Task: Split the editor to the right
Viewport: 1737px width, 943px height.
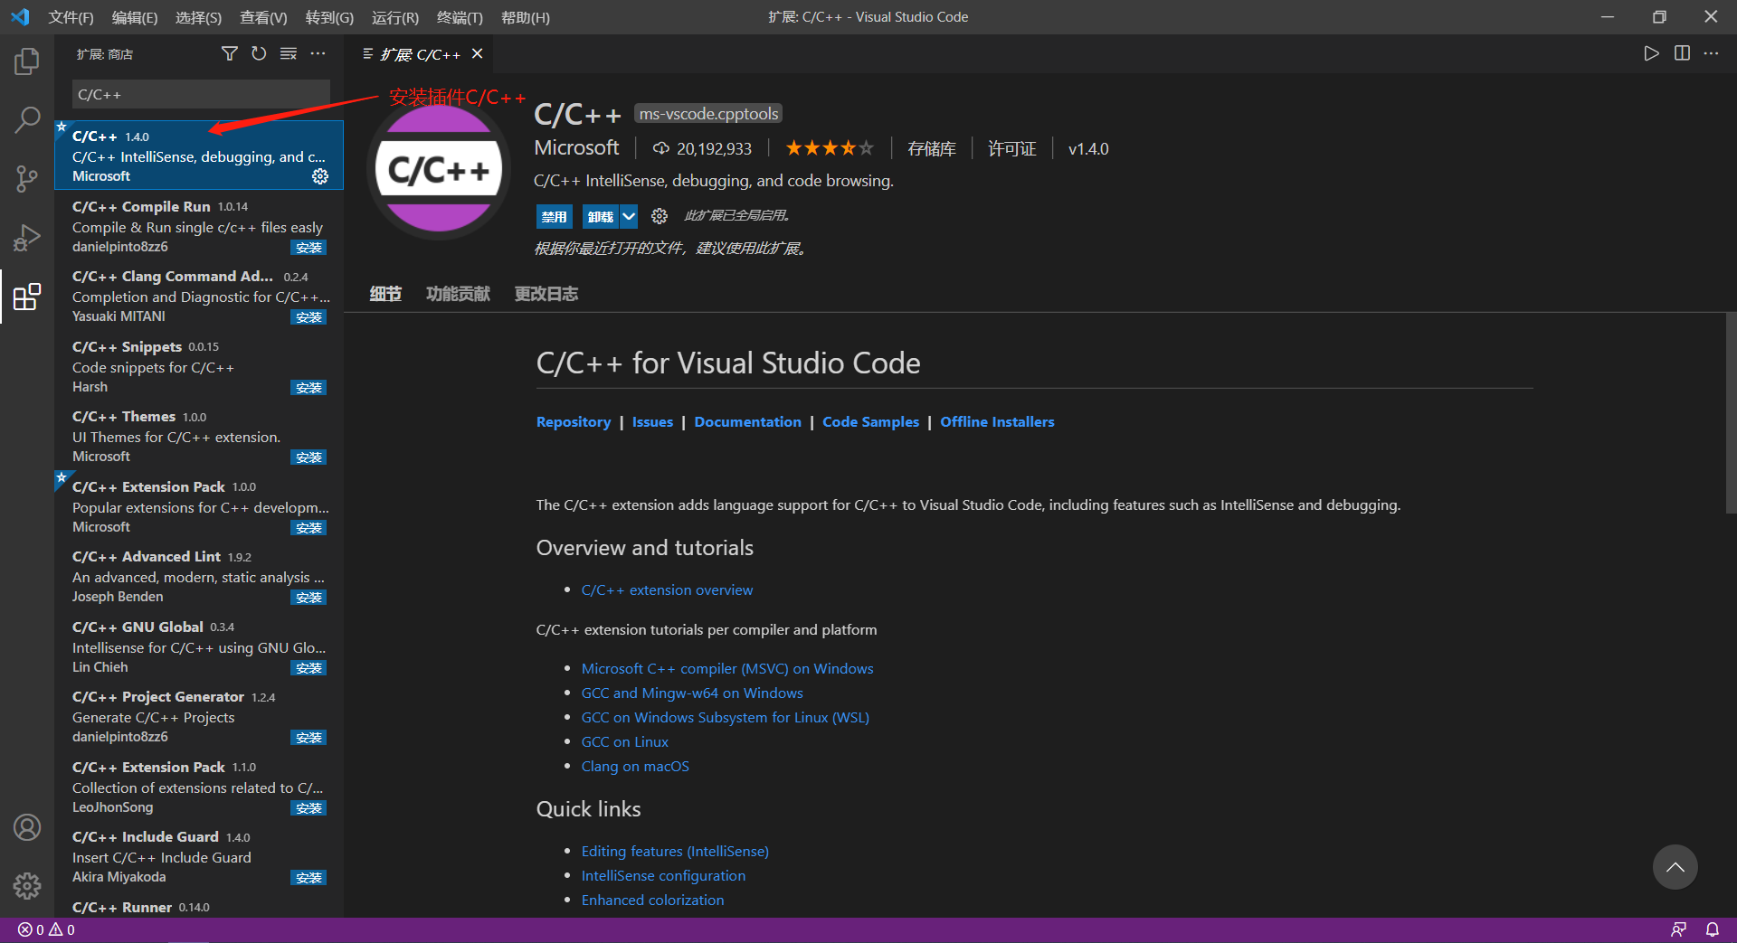Action: 1682,53
